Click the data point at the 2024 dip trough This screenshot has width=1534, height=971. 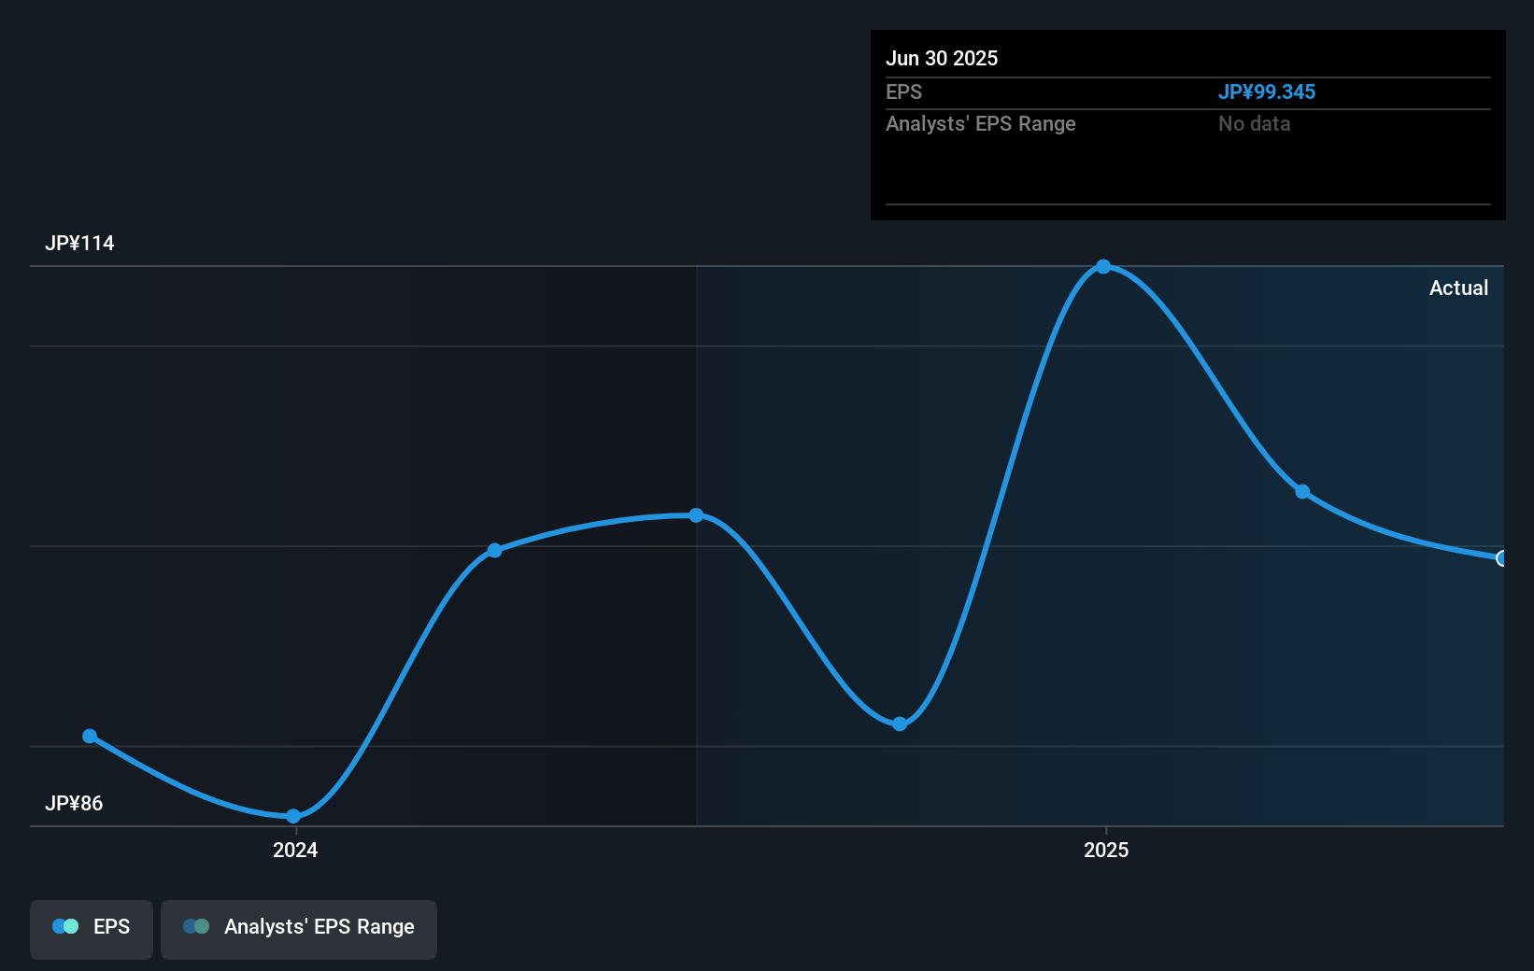tap(293, 815)
